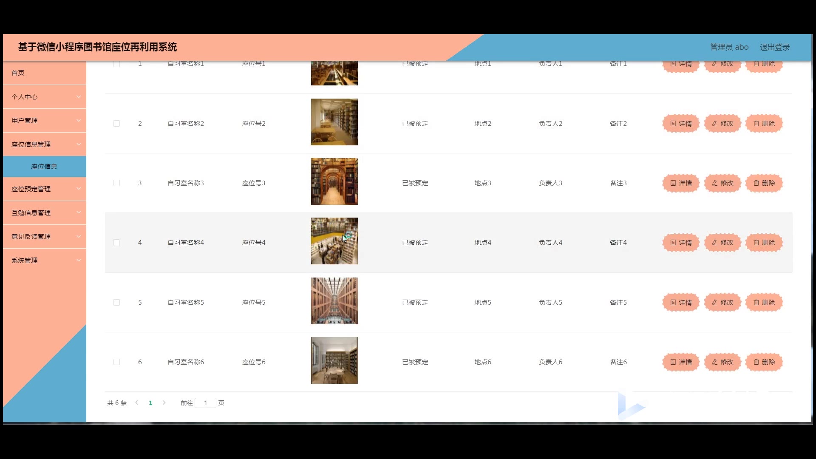Go to previous page with the left arrow
The width and height of the screenshot is (816, 459).
137,402
